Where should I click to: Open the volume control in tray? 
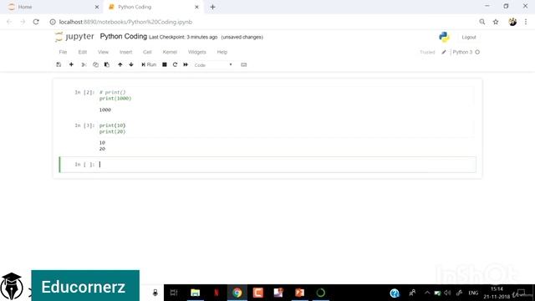tap(448, 293)
